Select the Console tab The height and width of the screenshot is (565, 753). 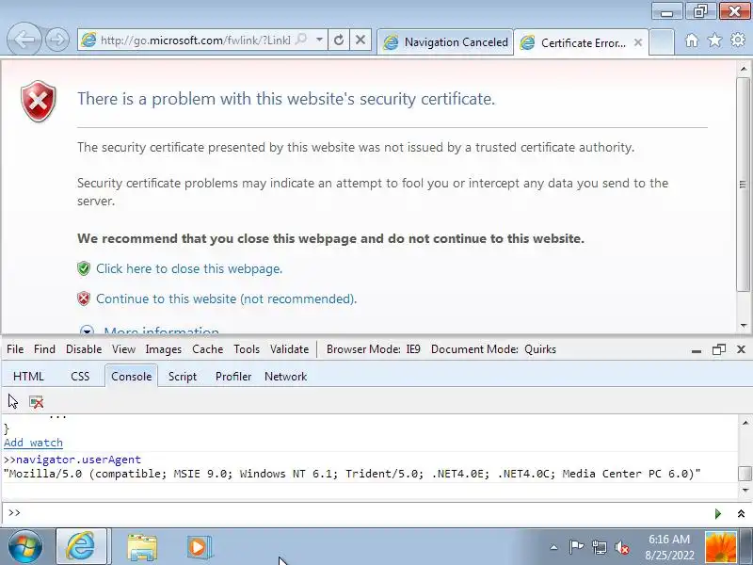pyautogui.click(x=131, y=376)
